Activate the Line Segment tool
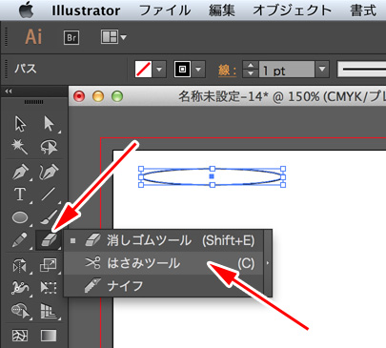 point(49,194)
